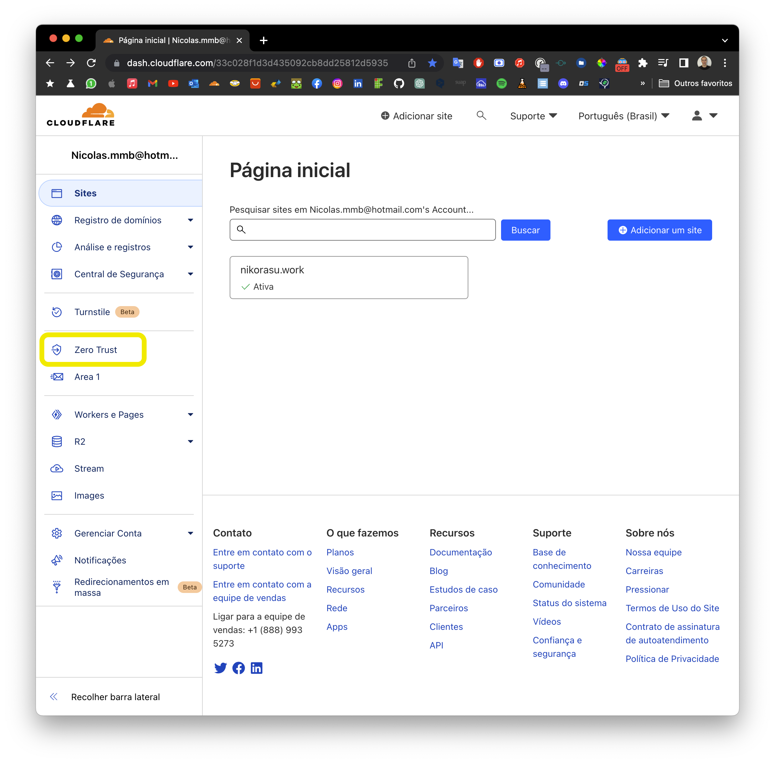The width and height of the screenshot is (775, 763).
Task: Click the Area 1 envelope icon
Action: click(57, 377)
